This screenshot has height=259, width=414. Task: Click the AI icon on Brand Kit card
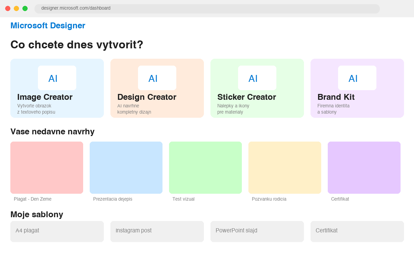(357, 78)
